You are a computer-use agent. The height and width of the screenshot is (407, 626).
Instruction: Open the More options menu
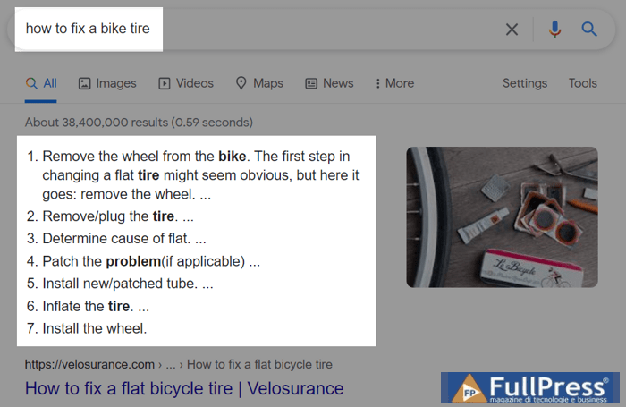point(394,83)
